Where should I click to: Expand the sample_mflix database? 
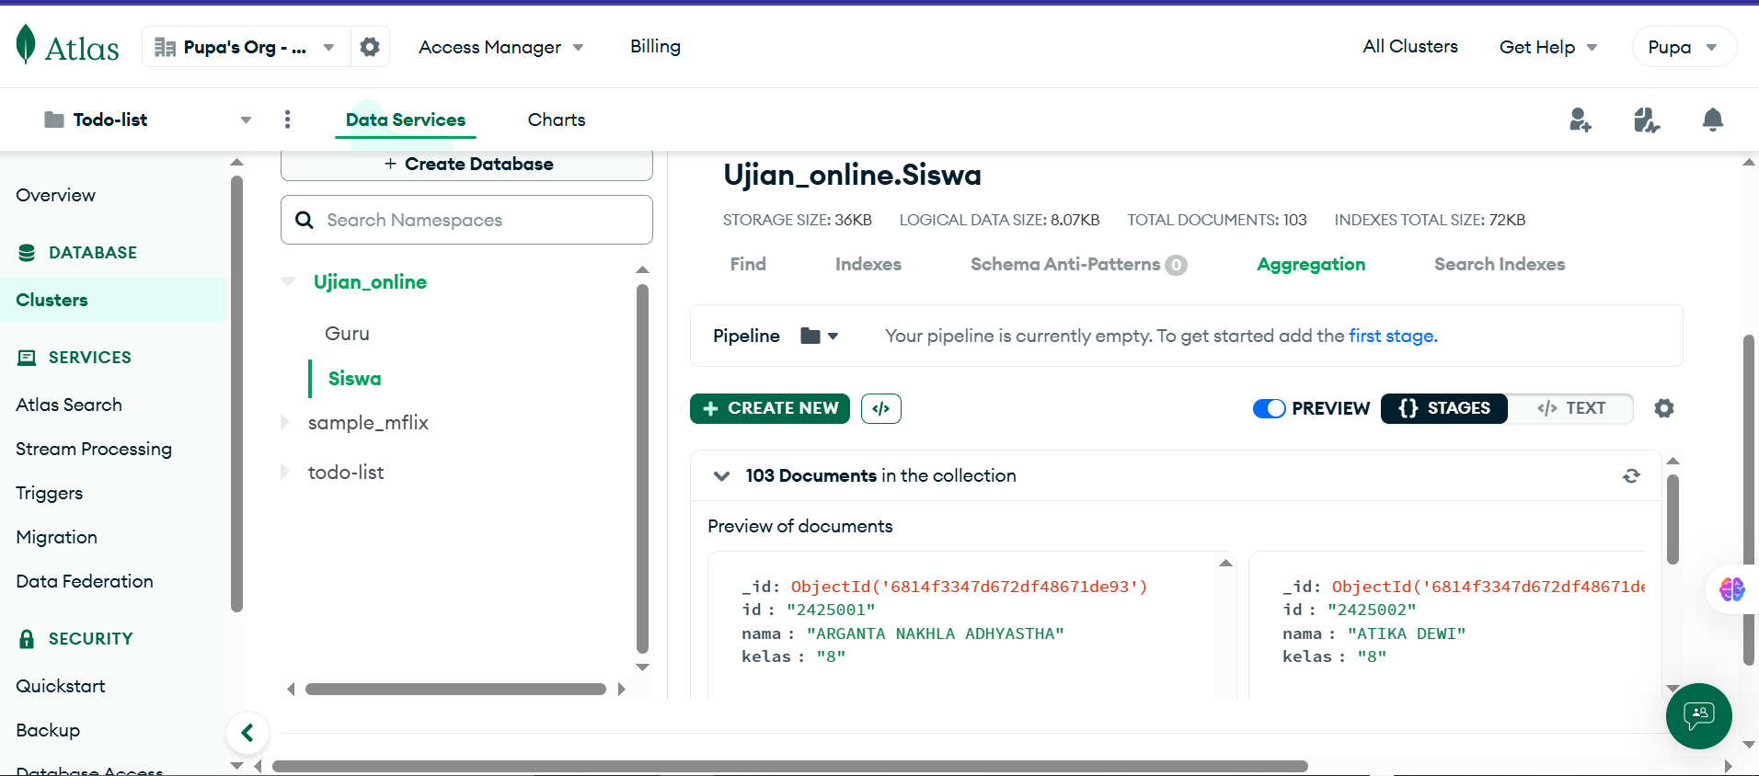point(286,423)
